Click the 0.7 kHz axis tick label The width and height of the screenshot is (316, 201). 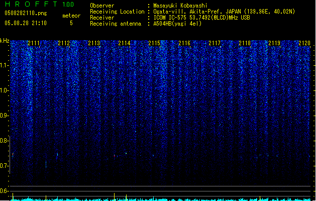click(5, 166)
